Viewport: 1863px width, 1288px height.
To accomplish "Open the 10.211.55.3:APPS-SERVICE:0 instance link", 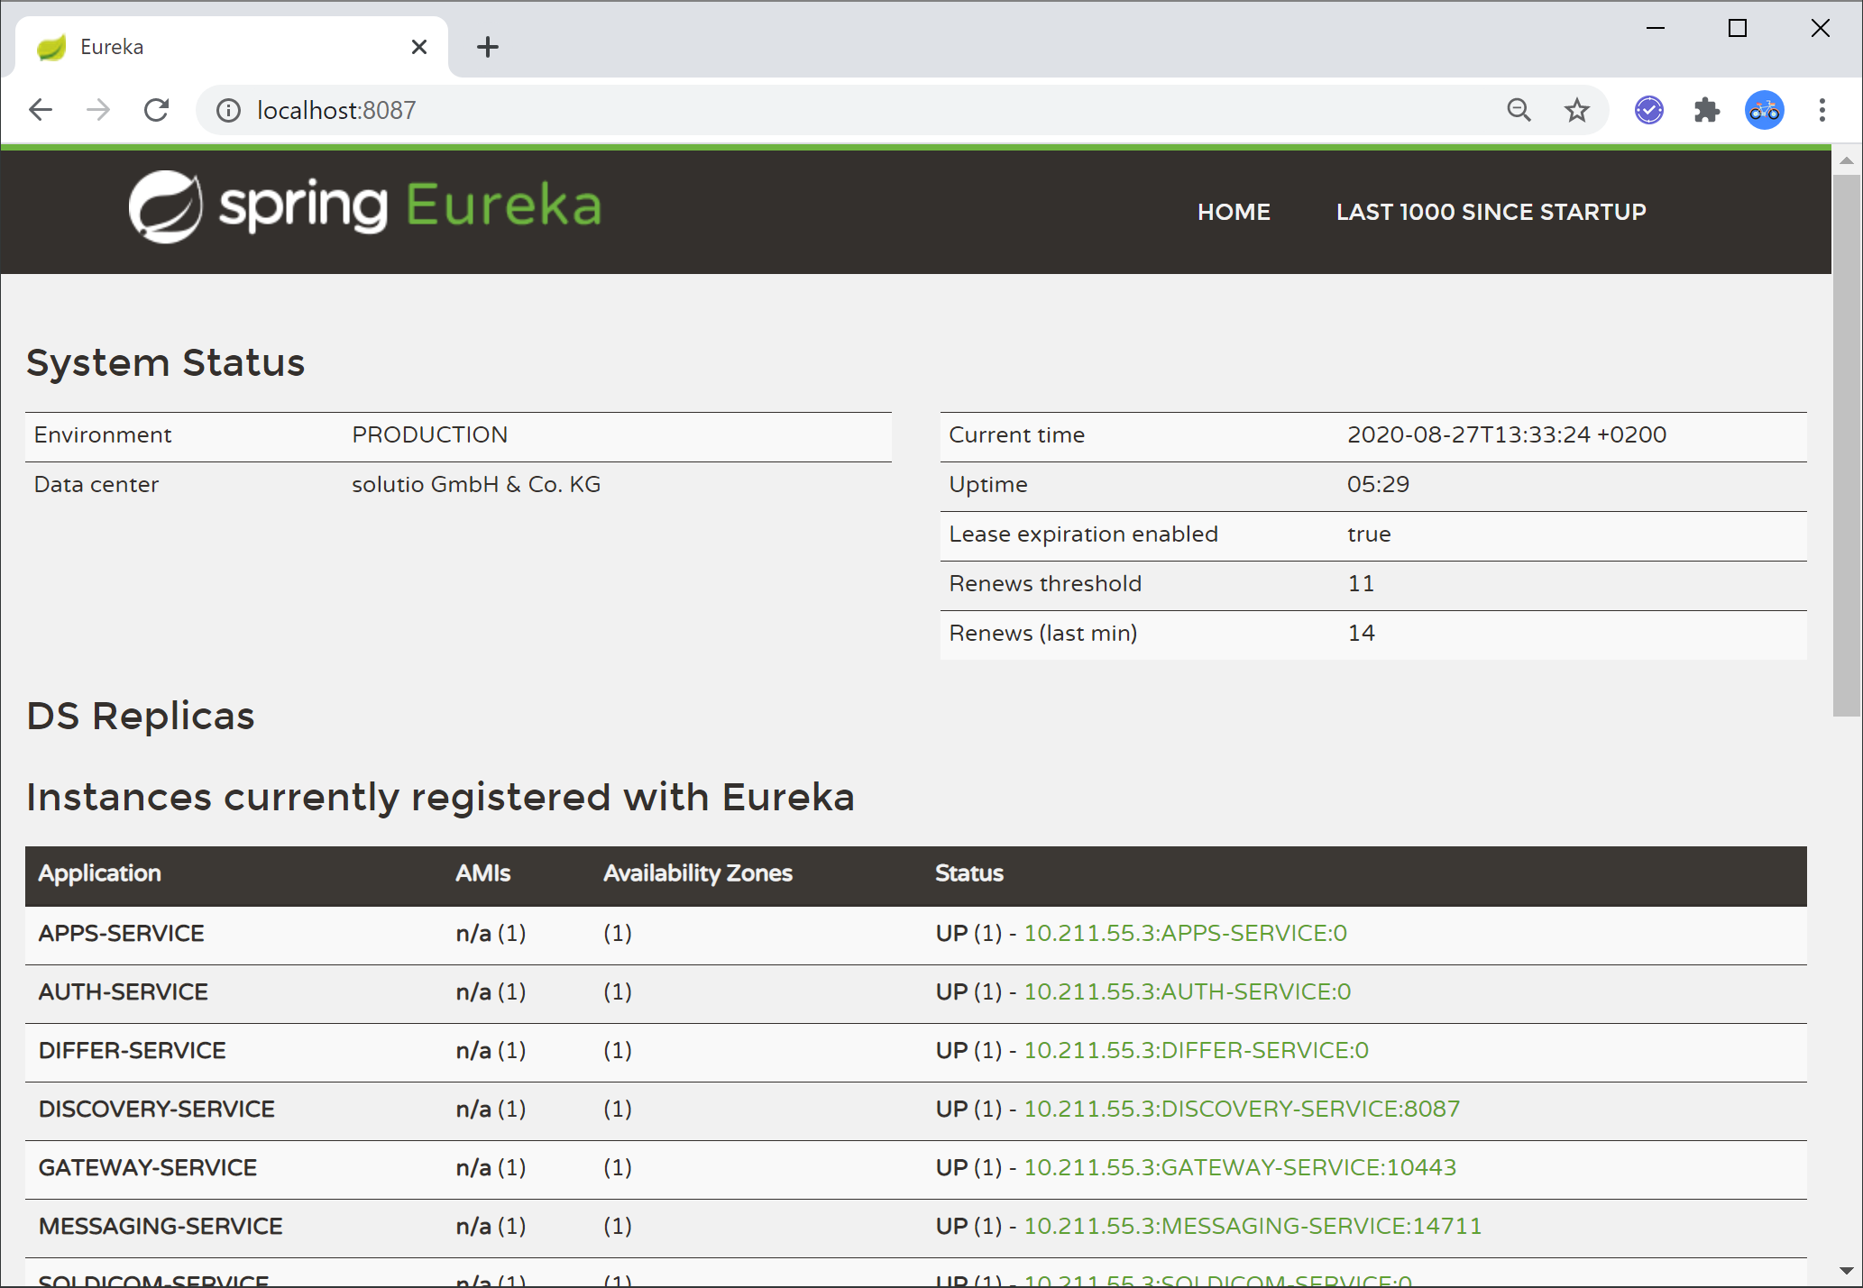I will click(x=1186, y=933).
